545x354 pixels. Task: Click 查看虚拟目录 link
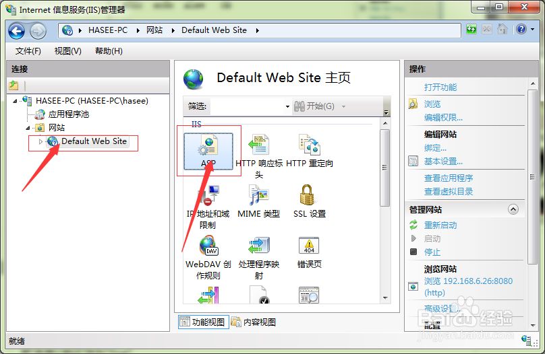[449, 192]
